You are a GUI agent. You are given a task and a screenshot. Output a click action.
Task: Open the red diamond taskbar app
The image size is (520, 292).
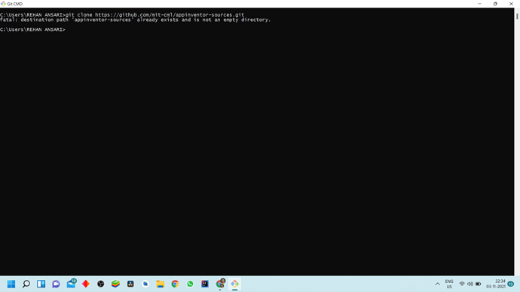click(86, 284)
